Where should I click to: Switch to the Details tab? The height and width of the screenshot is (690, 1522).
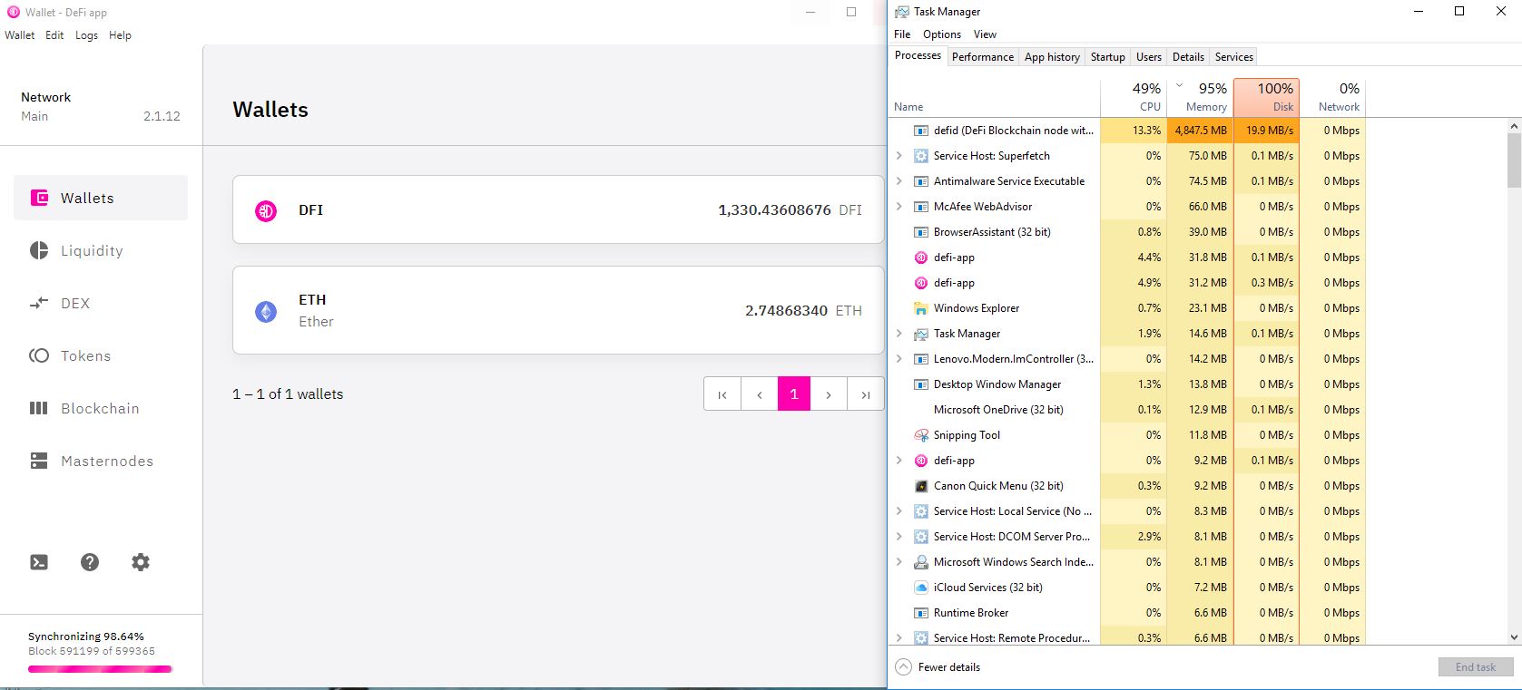tap(1188, 57)
